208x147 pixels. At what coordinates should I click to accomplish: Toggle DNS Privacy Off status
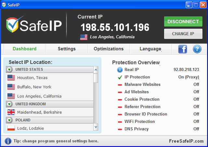196,129
